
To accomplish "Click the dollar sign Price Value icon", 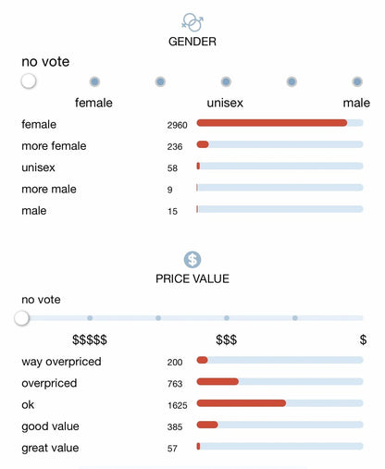I will coord(192,259).
